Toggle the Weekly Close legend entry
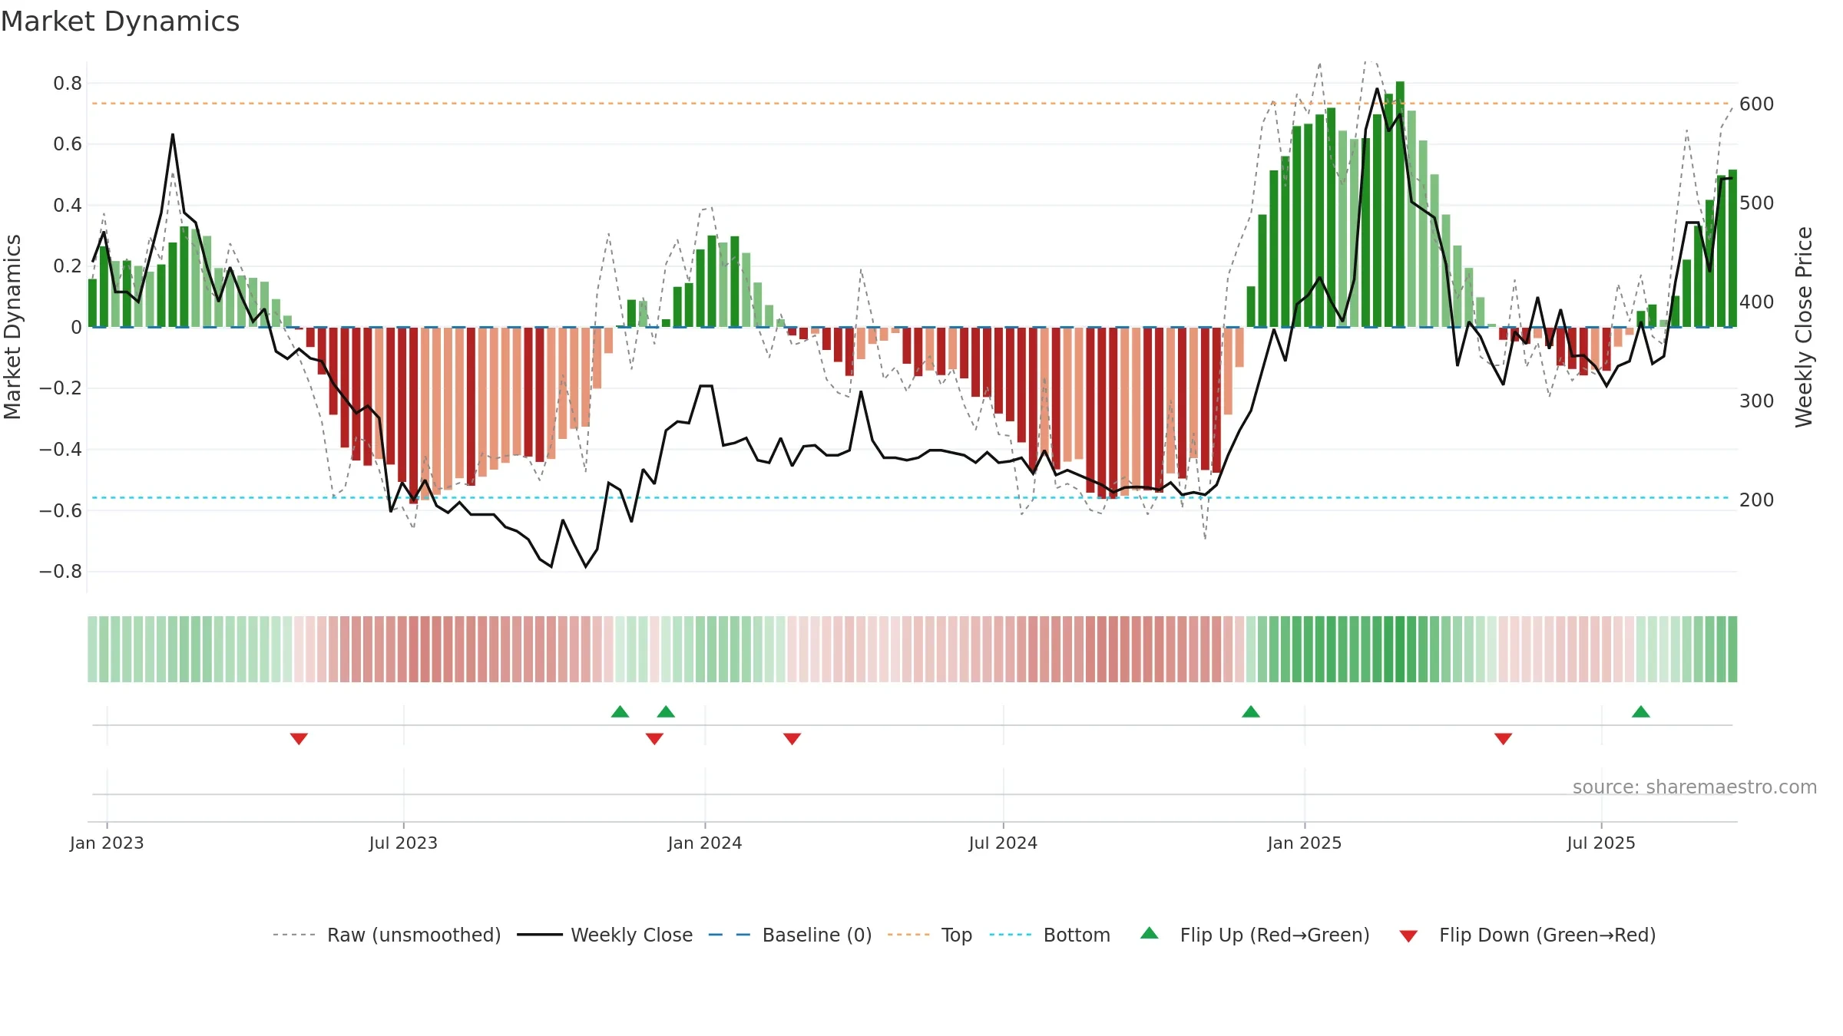The height and width of the screenshot is (1036, 1843). [604, 935]
